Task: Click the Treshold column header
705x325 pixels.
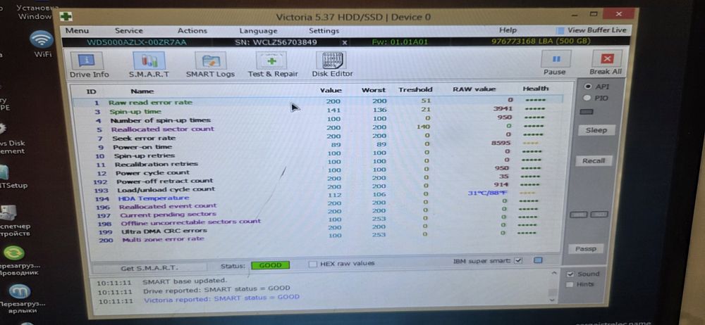Action: point(415,89)
